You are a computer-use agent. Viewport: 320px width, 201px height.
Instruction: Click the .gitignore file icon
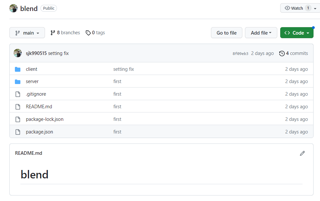tap(18, 94)
